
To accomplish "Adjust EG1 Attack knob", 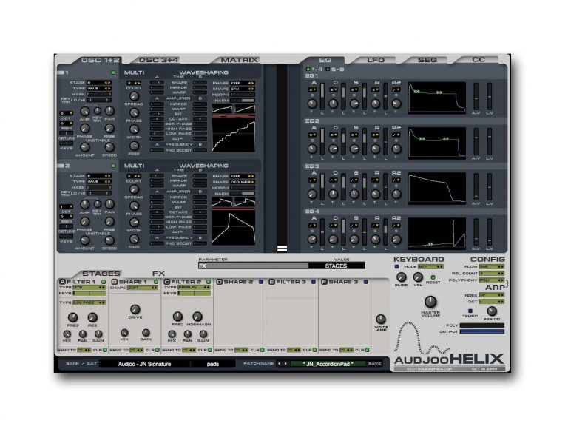I will tap(312, 104).
